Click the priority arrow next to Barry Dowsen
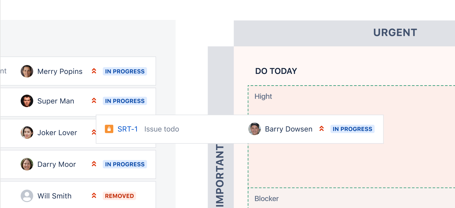455x208 pixels. coord(322,129)
